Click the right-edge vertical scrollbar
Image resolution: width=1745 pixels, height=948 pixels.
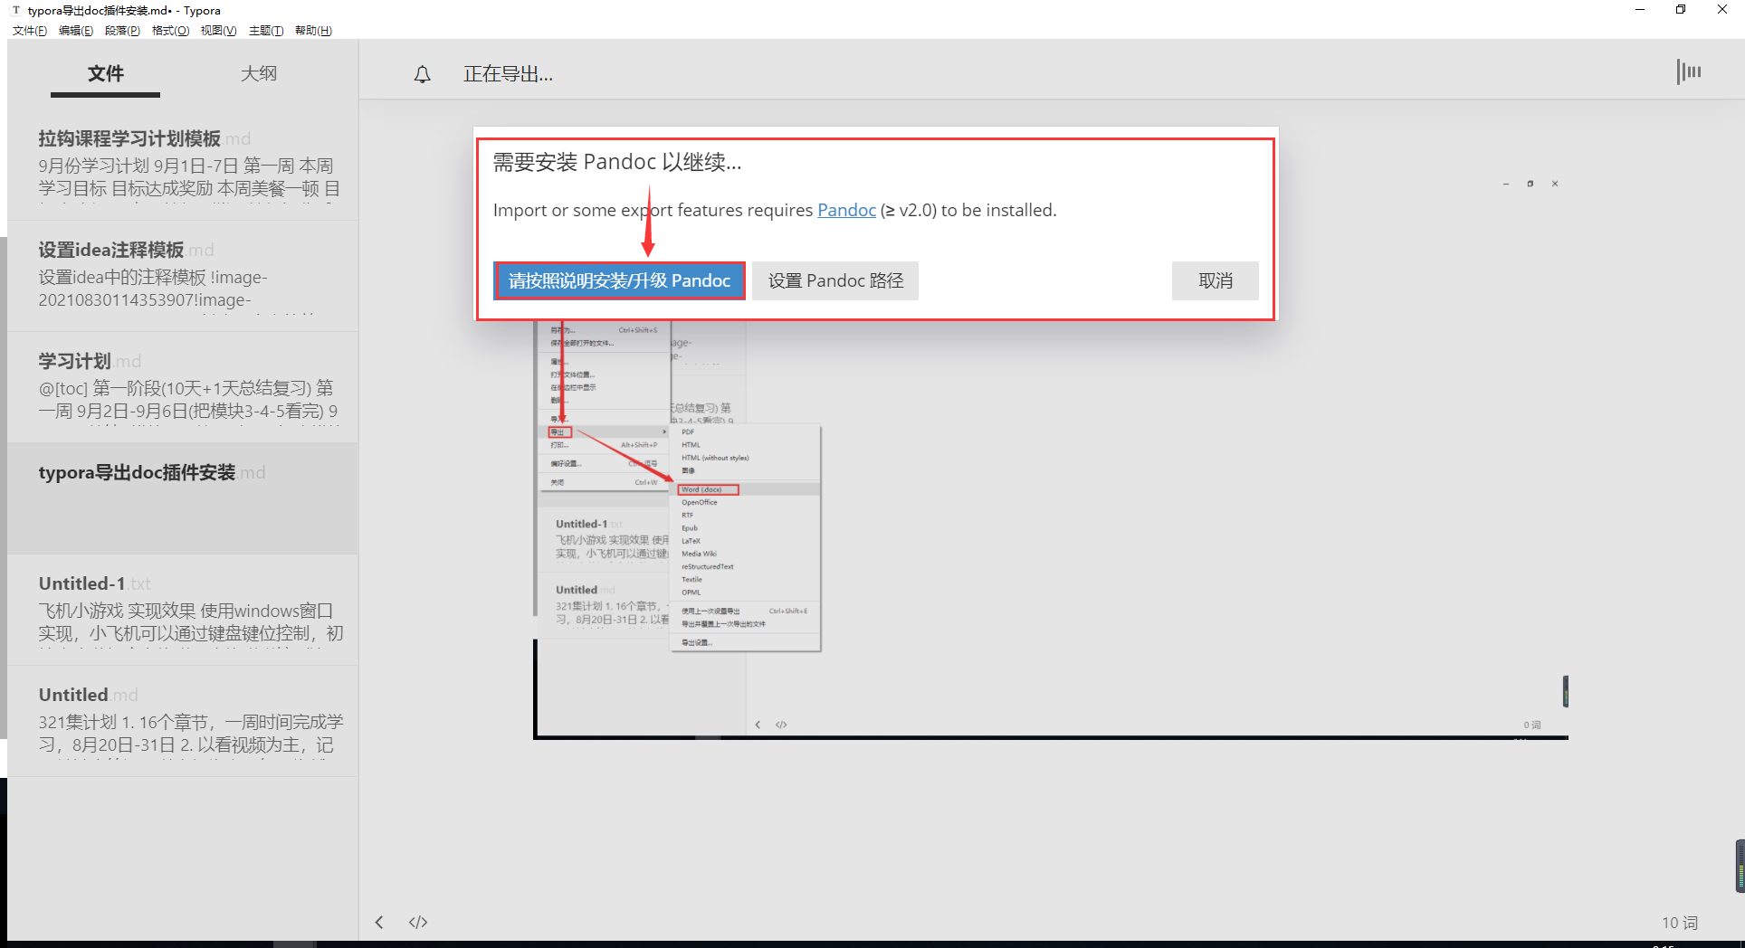pos(1738,865)
